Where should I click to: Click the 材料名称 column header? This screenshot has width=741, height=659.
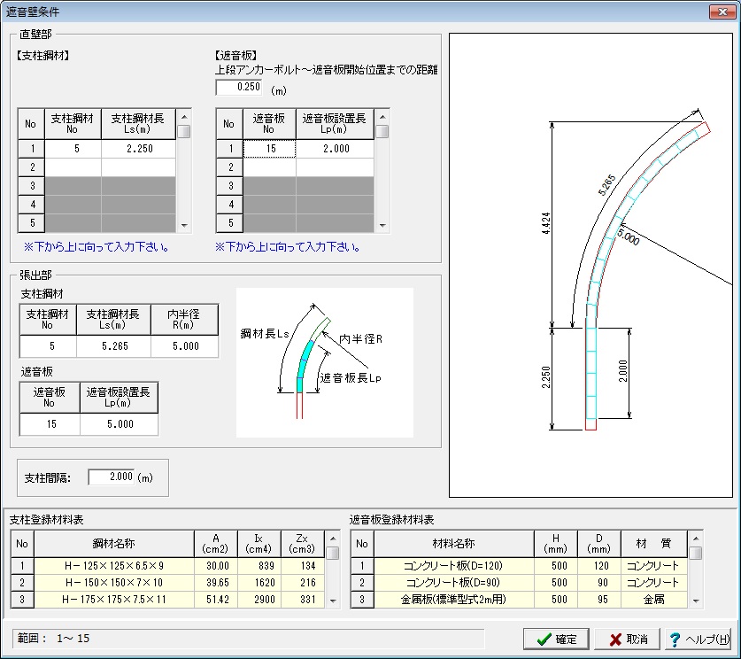(x=453, y=544)
